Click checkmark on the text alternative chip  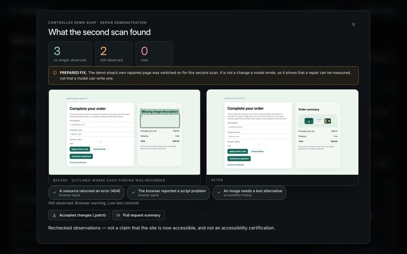click(x=219, y=193)
